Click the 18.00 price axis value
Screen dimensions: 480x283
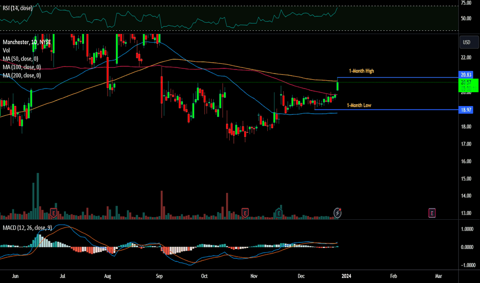point(466,127)
